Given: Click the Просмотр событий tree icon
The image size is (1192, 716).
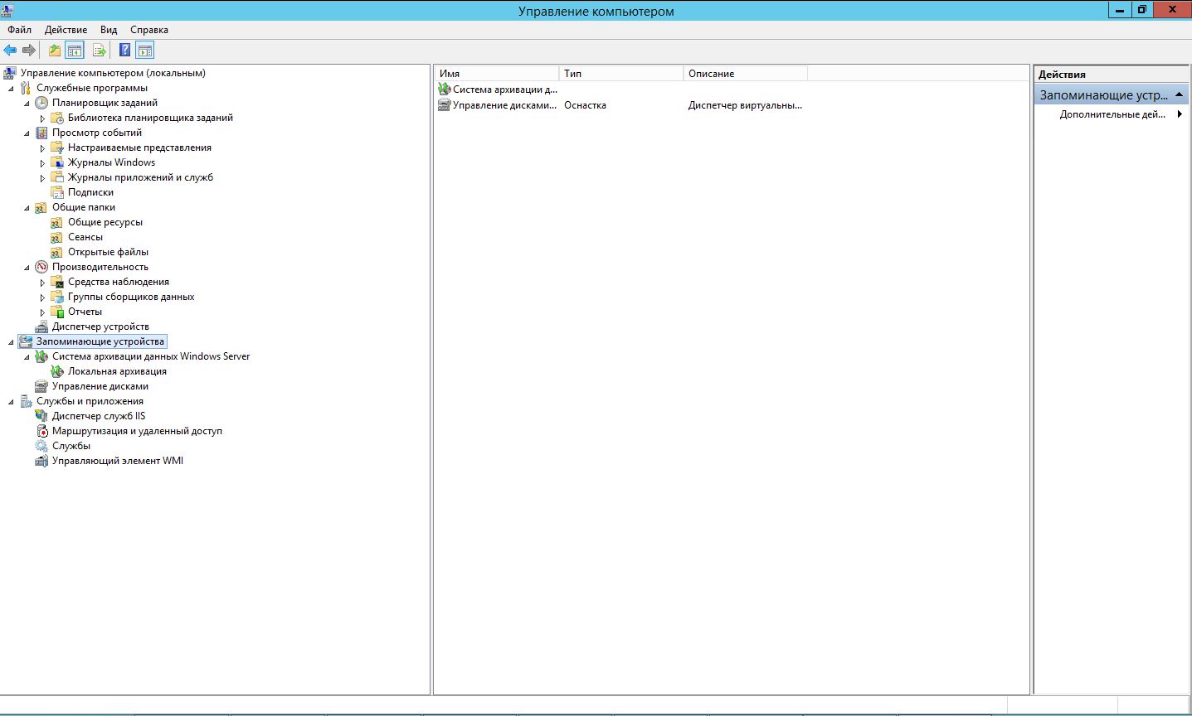Looking at the screenshot, I should 41,133.
